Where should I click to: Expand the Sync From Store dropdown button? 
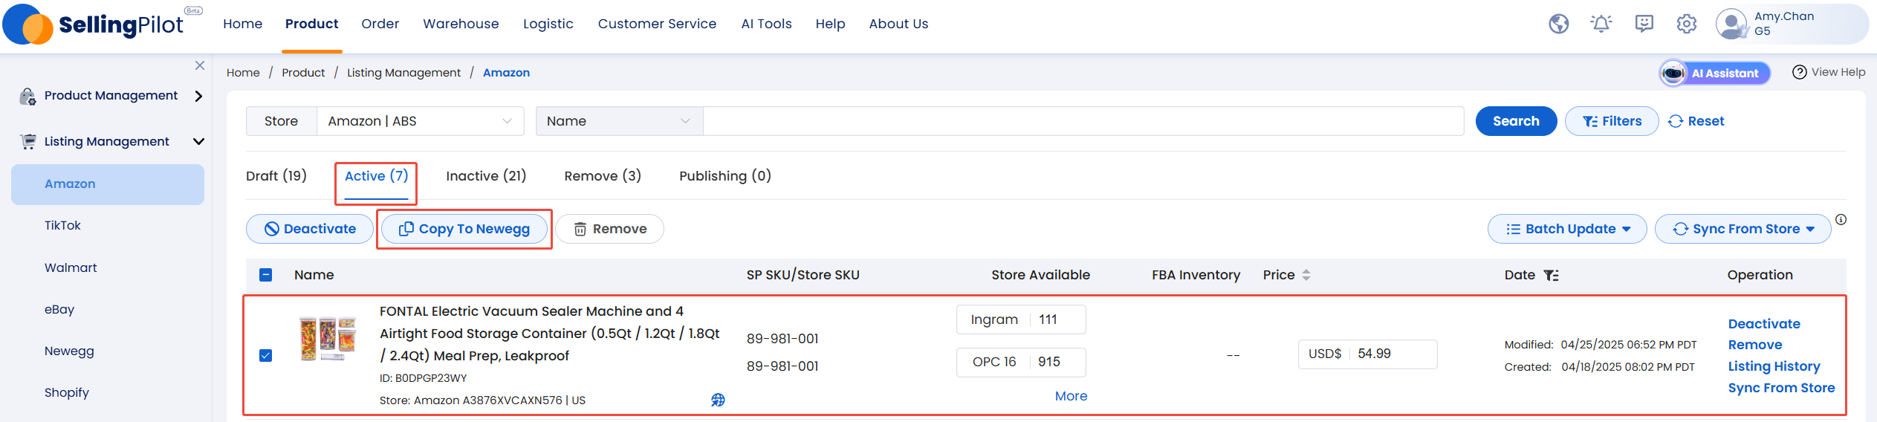click(1743, 229)
